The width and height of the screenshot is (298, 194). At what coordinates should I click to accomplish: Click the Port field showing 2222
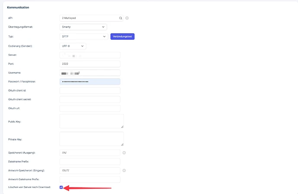[90, 64]
